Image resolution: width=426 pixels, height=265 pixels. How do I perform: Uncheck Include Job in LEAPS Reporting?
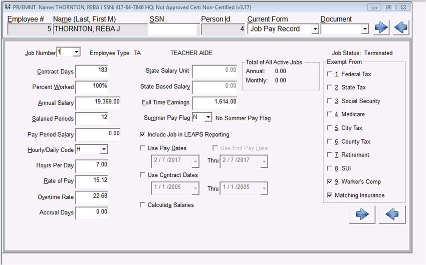pyautogui.click(x=143, y=135)
